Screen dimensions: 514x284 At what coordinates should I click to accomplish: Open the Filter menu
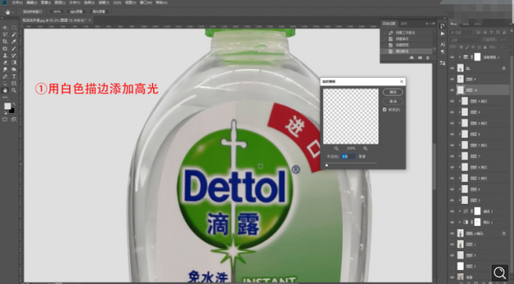[x=104, y=3]
